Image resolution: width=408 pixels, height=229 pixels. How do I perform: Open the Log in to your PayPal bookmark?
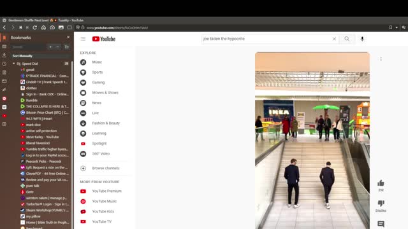pos(45,155)
